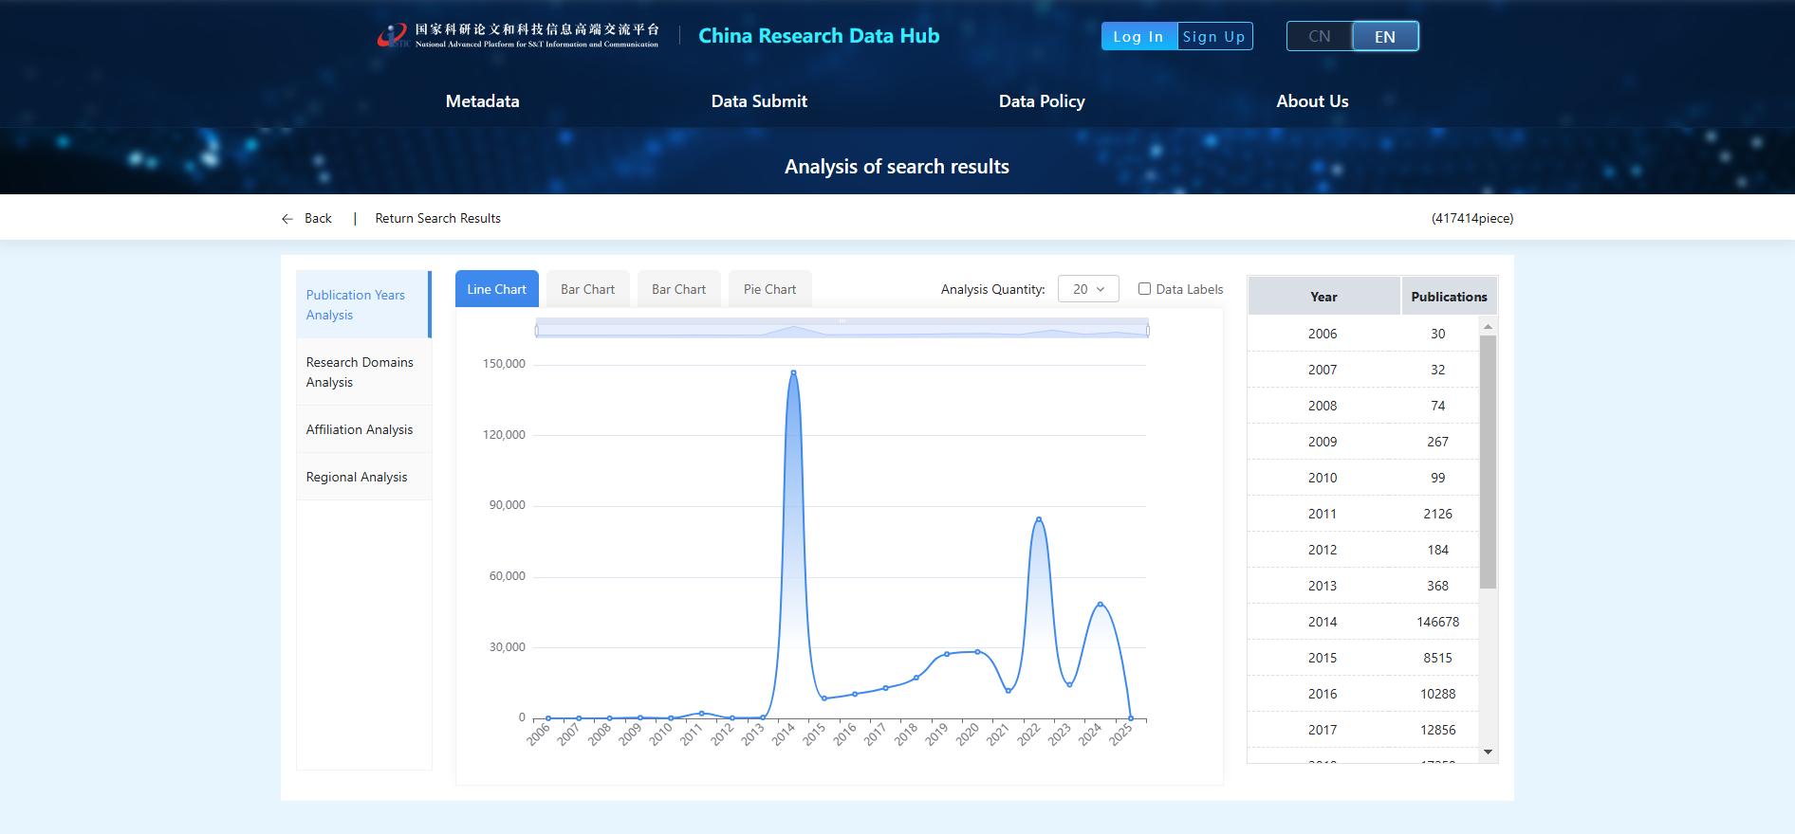
Task: Click the publications table scrollbar thumb
Action: point(1488,462)
